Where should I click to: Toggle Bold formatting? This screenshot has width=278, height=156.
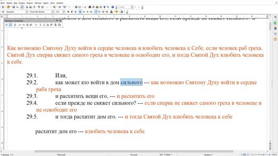point(68,12)
